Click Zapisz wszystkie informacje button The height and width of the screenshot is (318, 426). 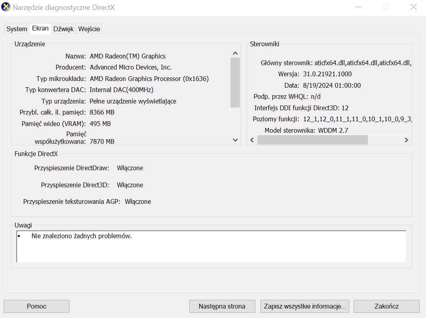pyautogui.click(x=304, y=306)
